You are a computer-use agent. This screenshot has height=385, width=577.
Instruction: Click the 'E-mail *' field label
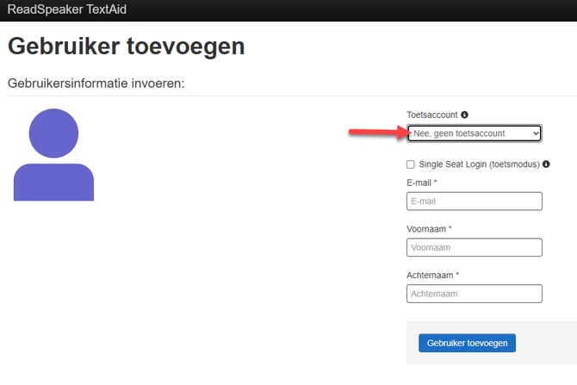pos(421,183)
